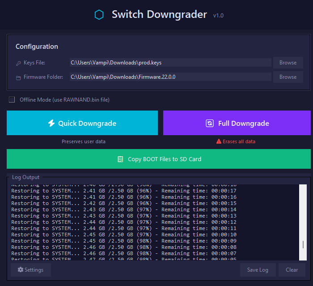
Task: Click the hexagon app logo icon
Action: 99,15
